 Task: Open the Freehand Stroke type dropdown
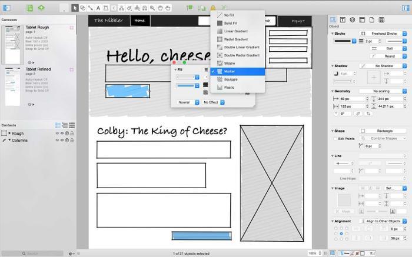coord(383,34)
